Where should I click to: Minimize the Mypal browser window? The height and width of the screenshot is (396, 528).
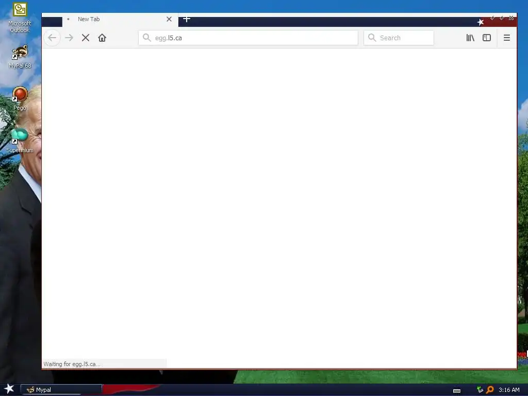pos(492,18)
